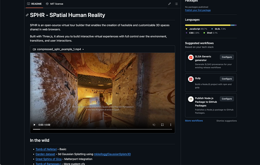Click the heading anchor link icon
Image resolution: width=260 pixels, height=165 pixels.
click(x=27, y=15)
